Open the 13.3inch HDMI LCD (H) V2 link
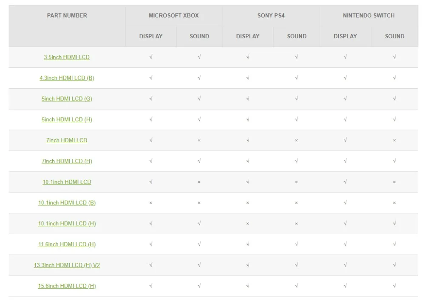This screenshot has height=302, width=425. click(67, 265)
